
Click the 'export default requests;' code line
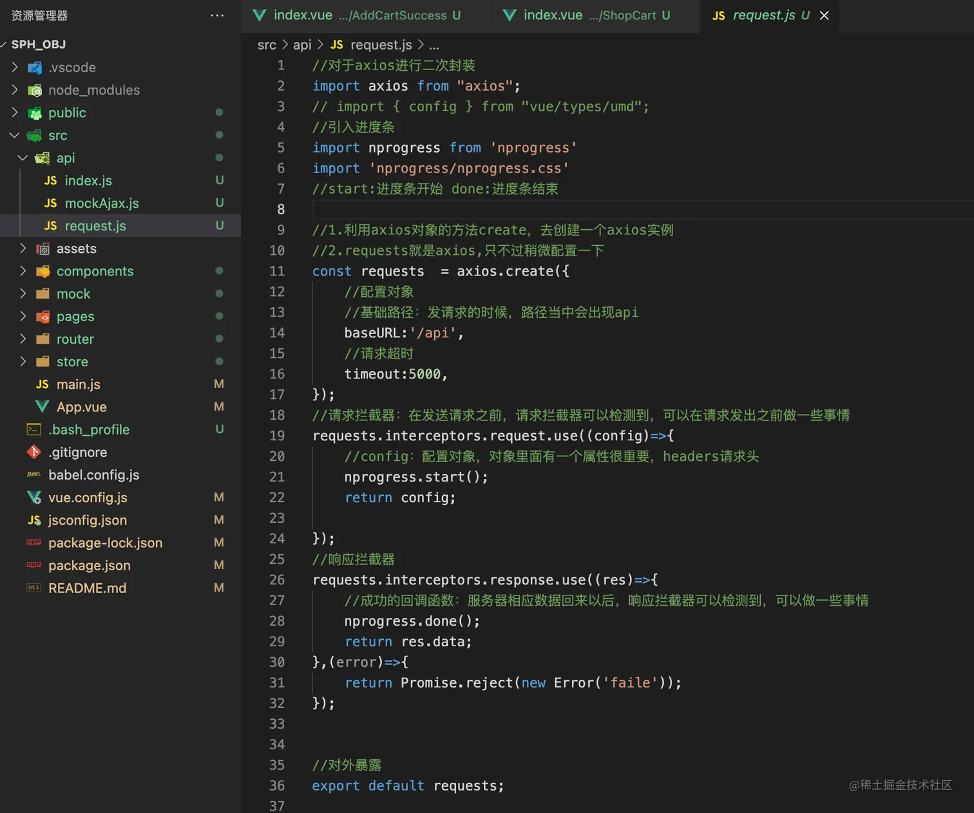coord(408,786)
